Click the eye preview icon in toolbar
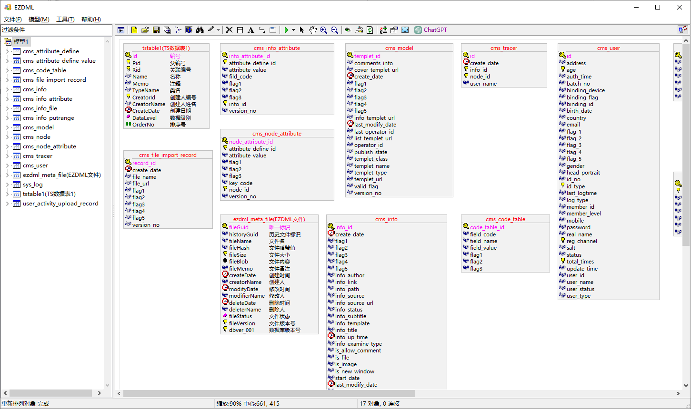 [x=348, y=30]
